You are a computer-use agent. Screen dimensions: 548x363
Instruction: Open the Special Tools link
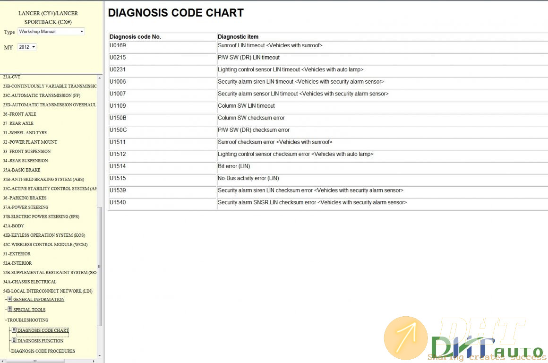point(29,310)
